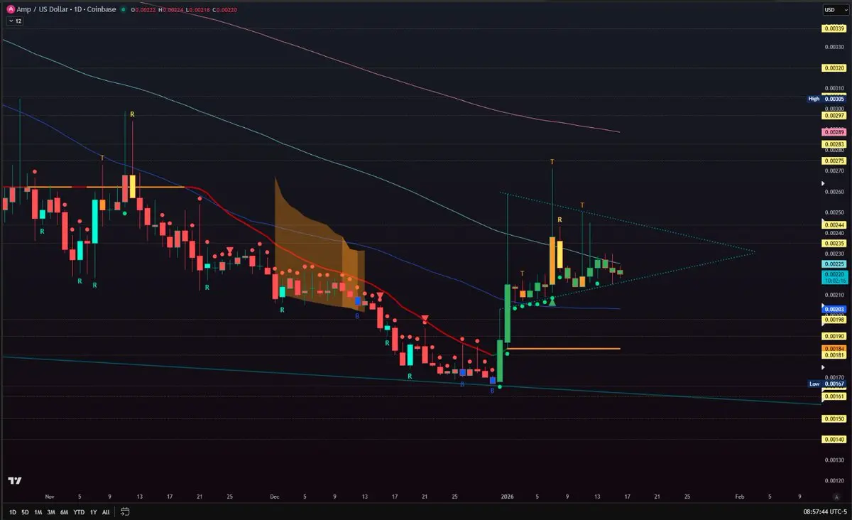852x520 pixels.
Task: Click the yellow 0.00339 price label
Action: pos(834,29)
